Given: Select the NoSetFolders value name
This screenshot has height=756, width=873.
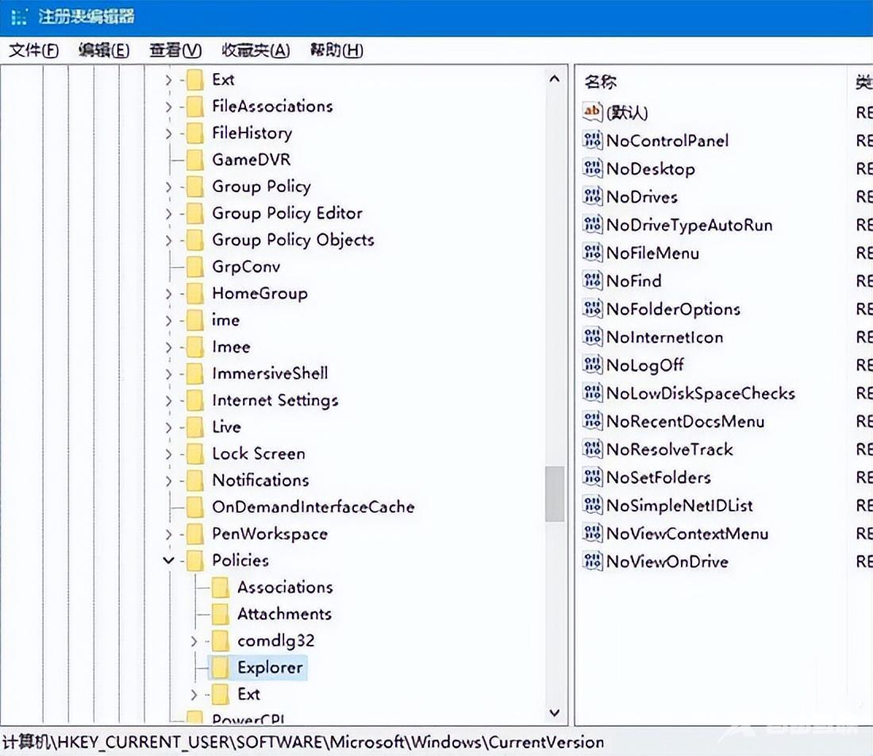Looking at the screenshot, I should tap(658, 477).
